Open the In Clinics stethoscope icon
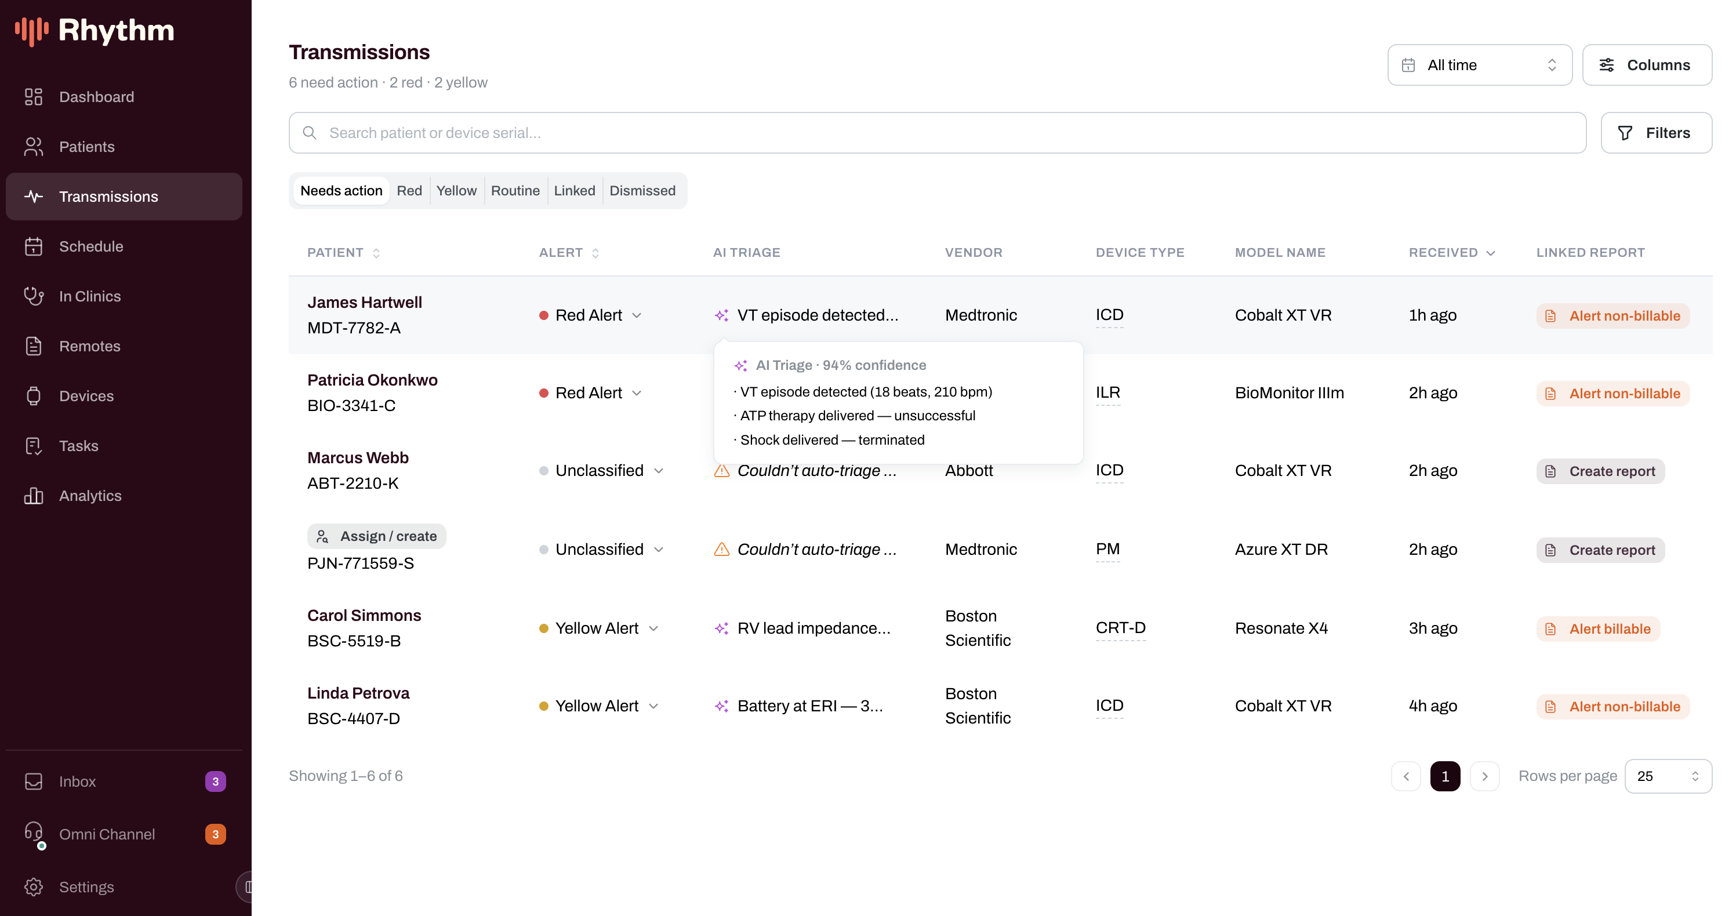1736x916 pixels. [33, 297]
